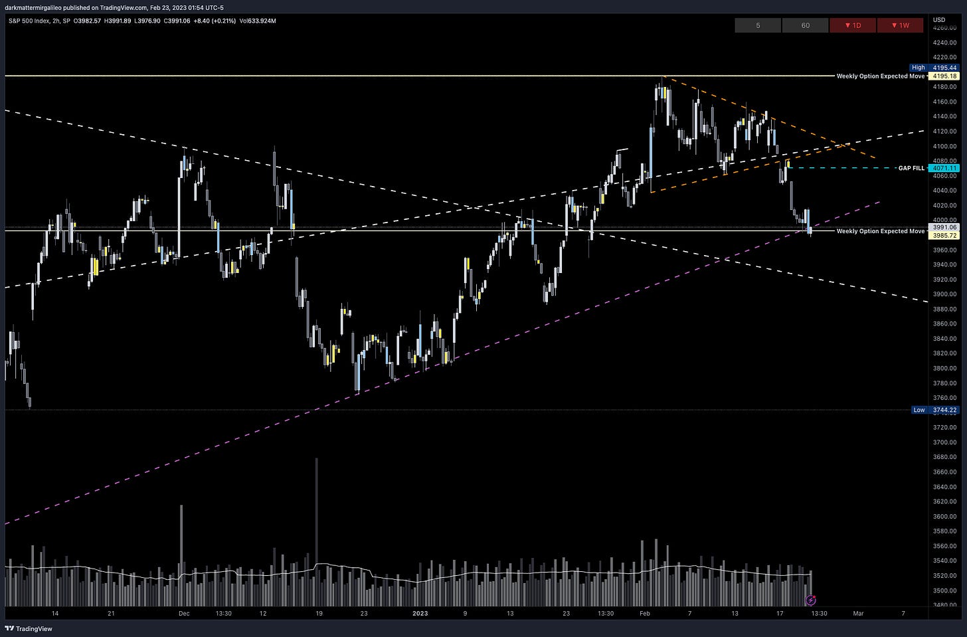Click the 14 date label on the time axis
The width and height of the screenshot is (967, 637).
[55, 614]
